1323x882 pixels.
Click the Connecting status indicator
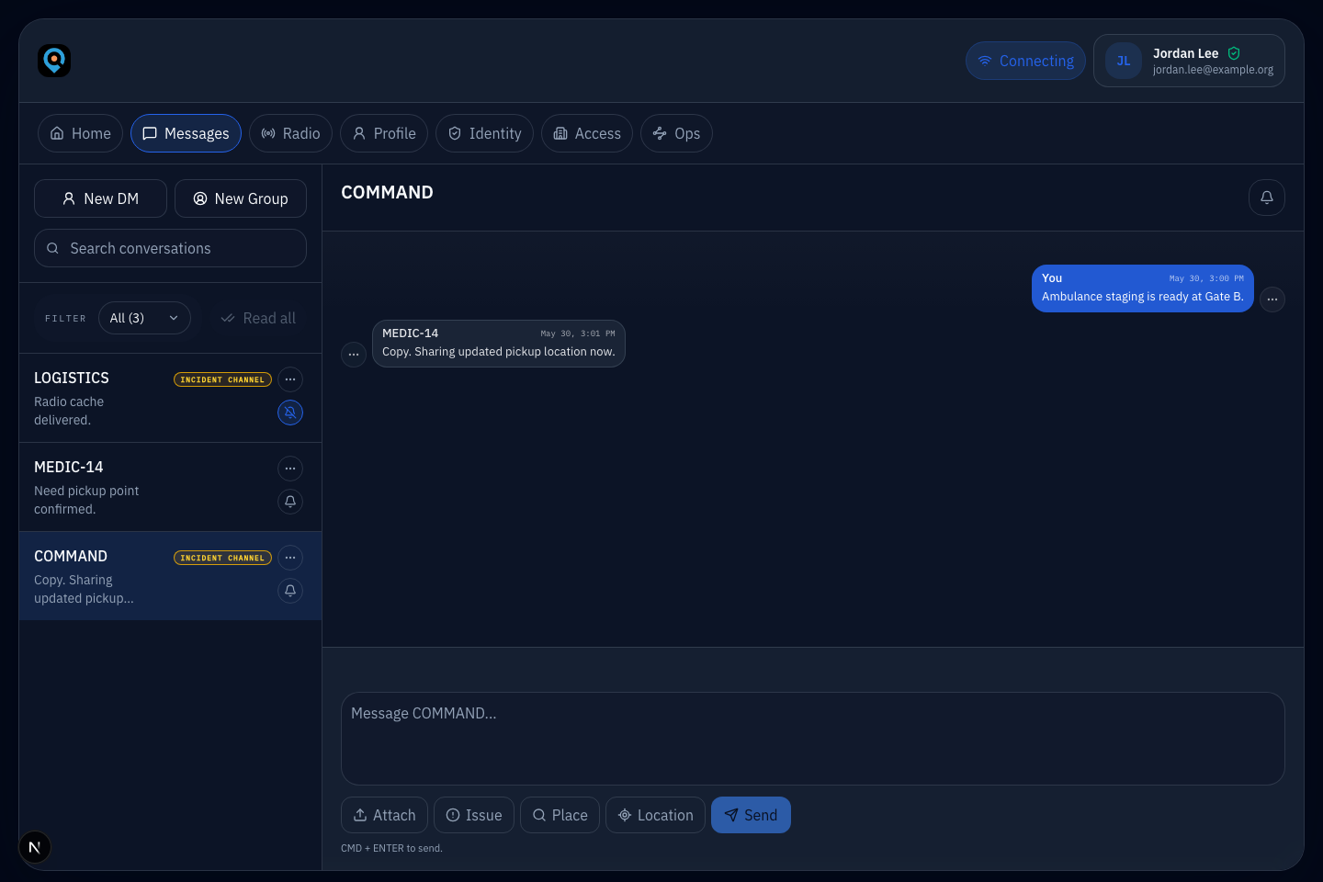tap(1025, 61)
